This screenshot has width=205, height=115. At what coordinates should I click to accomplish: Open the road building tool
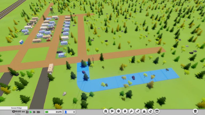pyautogui.click(x=106, y=111)
